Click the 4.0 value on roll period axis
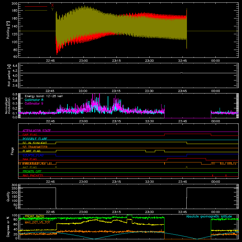Image resolution: width=242 pixels, height=242 pixels. point(15,76)
